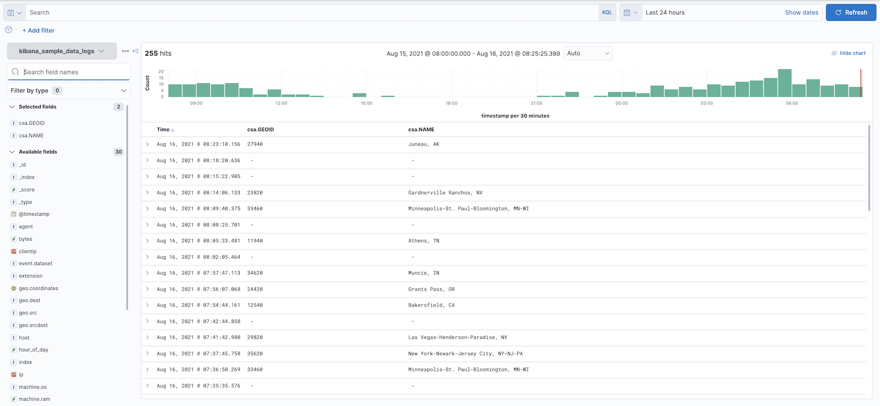The image size is (880, 406).
Task: Click the Refresh button
Action: (x=850, y=13)
